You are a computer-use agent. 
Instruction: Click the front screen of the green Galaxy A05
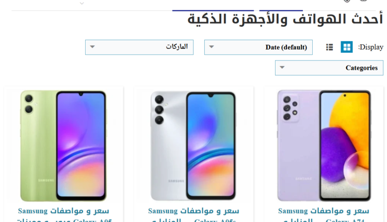point(81,146)
